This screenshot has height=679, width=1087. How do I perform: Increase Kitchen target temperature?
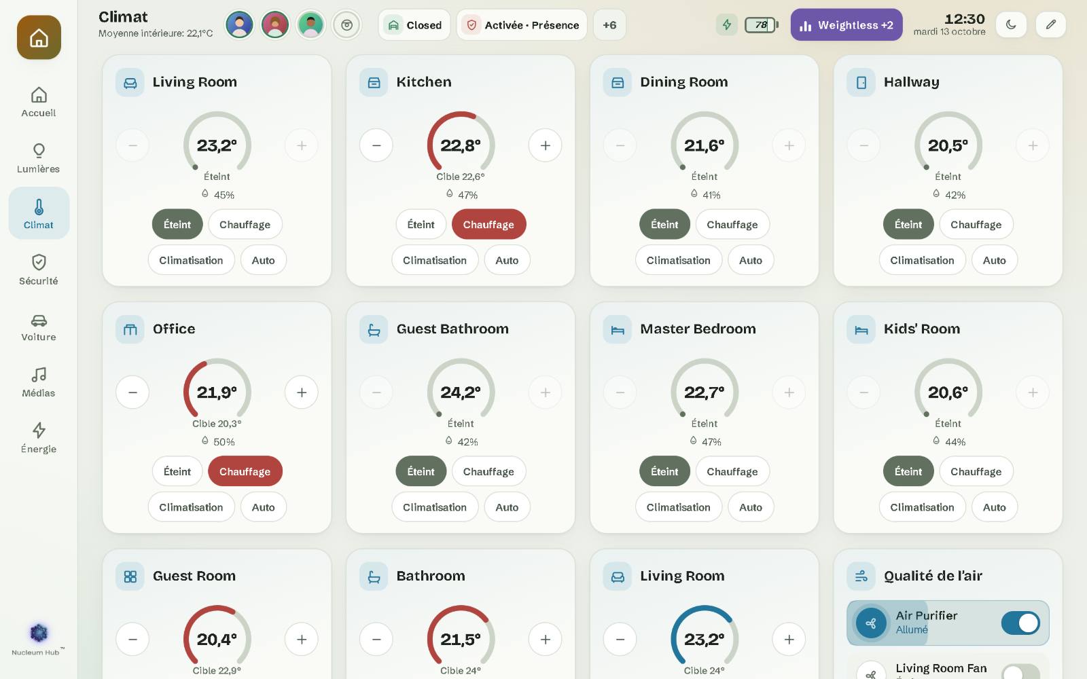pyautogui.click(x=546, y=145)
